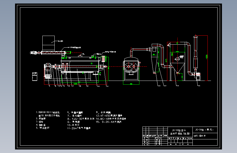237x153 pixels.
Task: Select the tall exhaust chimney cap
Action: 195,36
